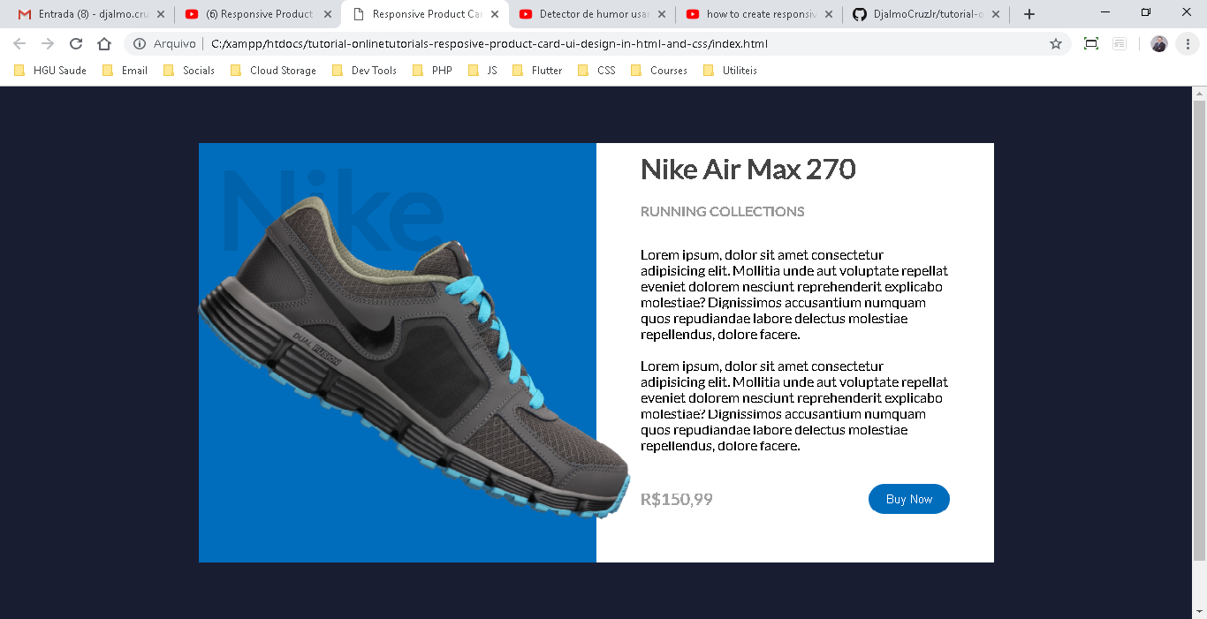Viewport: 1207px width, 619px height.
Task: Close the (6) Responsive Product tab
Action: click(328, 14)
